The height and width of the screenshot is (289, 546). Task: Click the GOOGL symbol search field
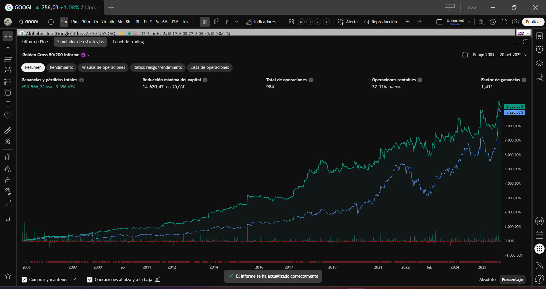coord(29,22)
